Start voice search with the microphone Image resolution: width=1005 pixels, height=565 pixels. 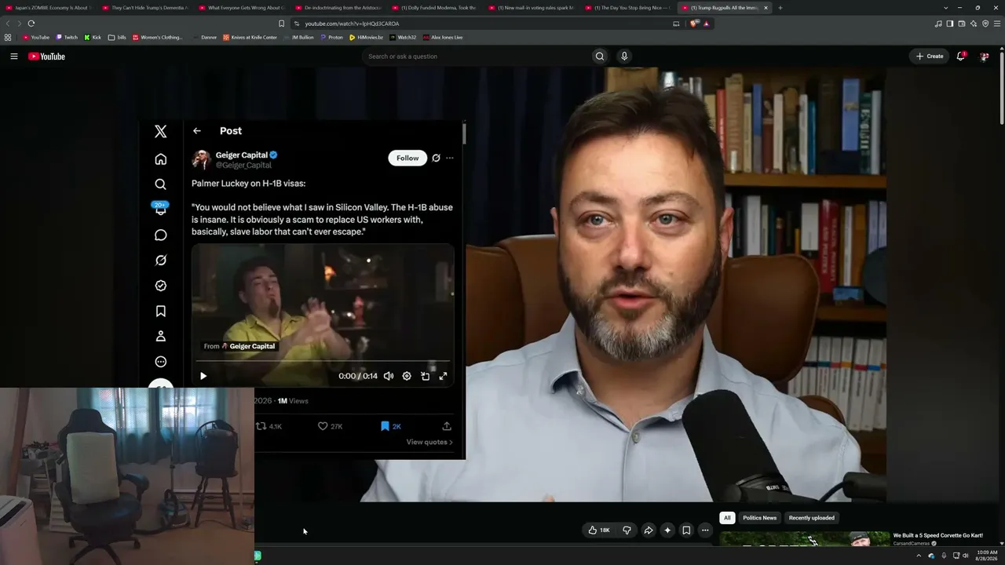click(624, 56)
